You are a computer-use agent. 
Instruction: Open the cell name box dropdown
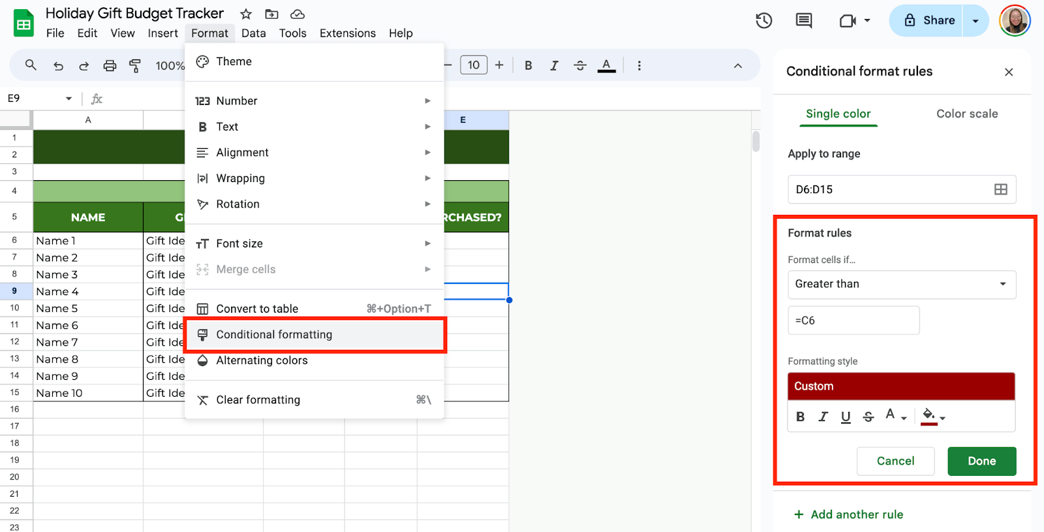(69, 99)
